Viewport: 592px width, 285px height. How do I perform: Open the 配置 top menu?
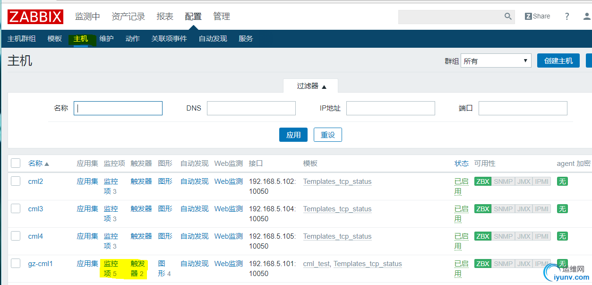[x=193, y=17]
